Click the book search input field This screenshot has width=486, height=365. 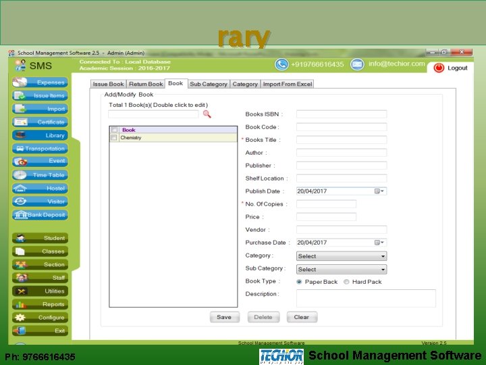[153, 114]
